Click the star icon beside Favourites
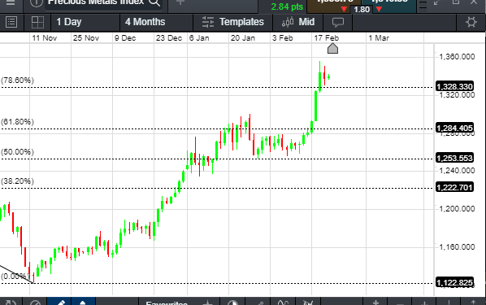 [207, 303]
